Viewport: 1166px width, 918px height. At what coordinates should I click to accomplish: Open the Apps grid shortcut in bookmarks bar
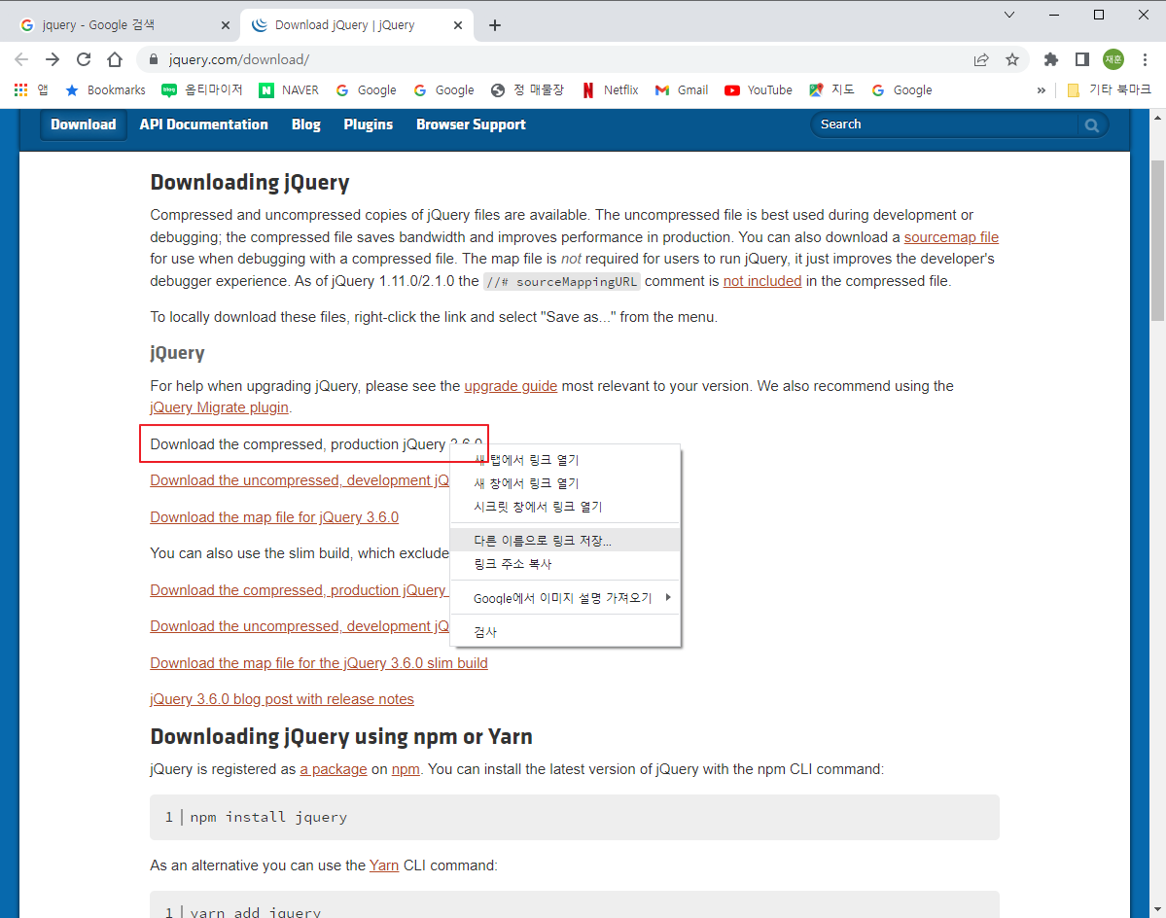pyautogui.click(x=30, y=89)
